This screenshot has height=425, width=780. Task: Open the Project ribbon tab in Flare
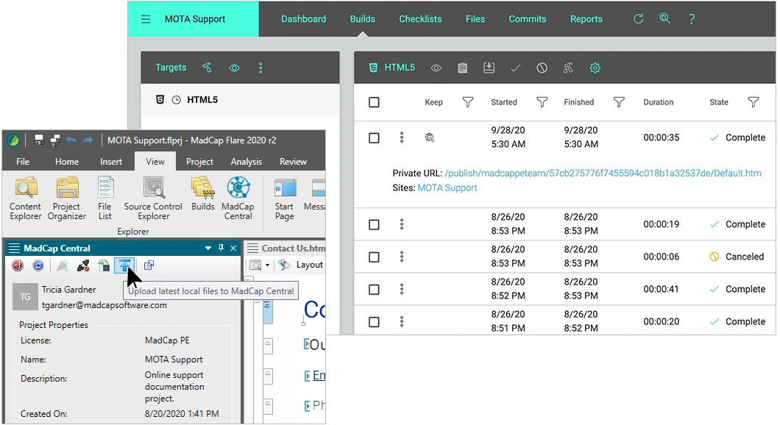click(199, 162)
